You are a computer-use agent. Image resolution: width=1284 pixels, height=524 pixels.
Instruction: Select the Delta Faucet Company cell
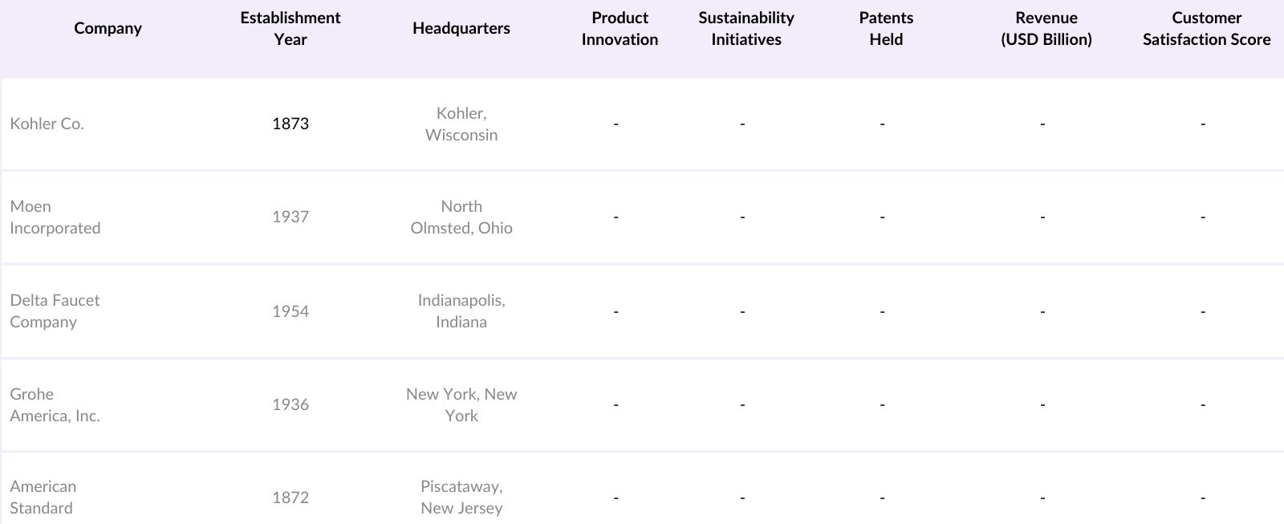pyautogui.click(x=55, y=311)
